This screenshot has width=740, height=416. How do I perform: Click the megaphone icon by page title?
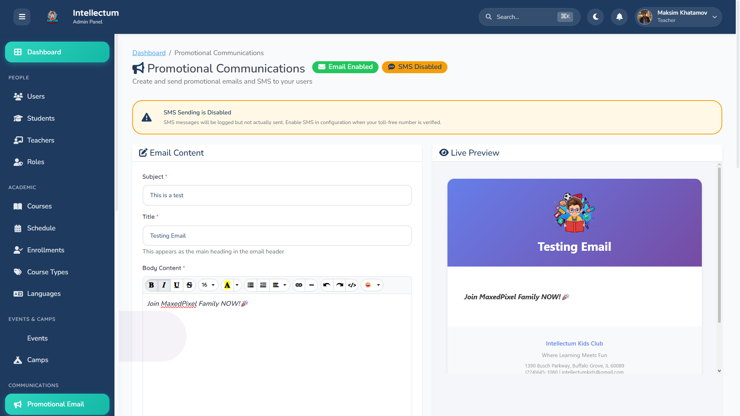138,68
